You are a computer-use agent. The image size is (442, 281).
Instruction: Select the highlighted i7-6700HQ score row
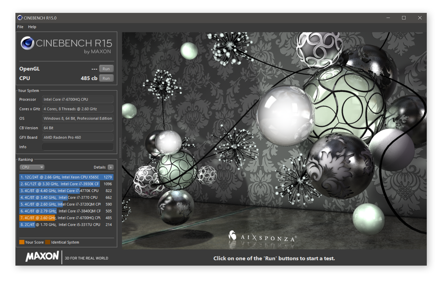click(66, 218)
